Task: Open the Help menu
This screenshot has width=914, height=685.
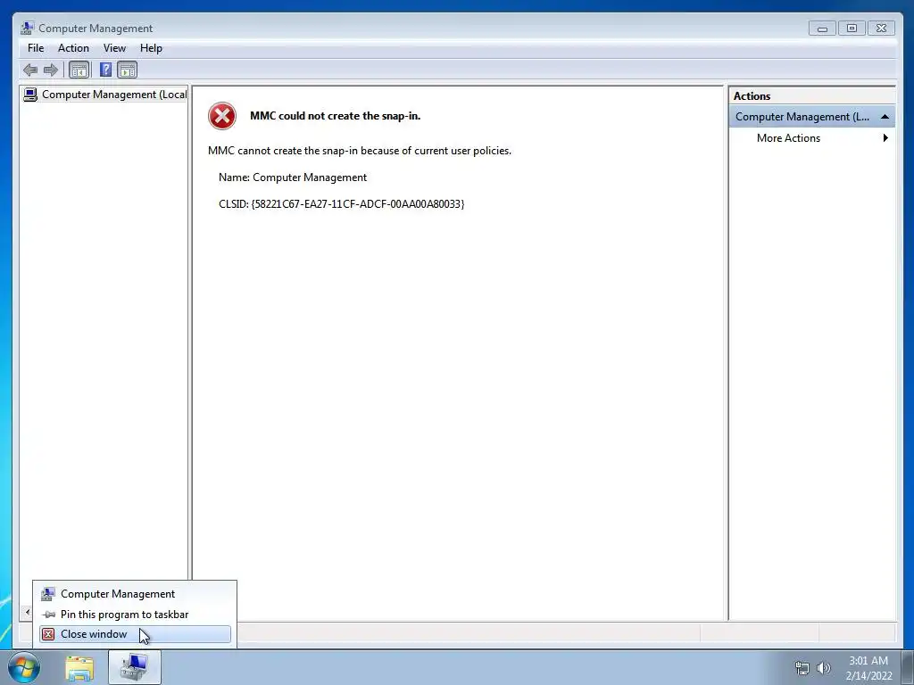Action: [x=151, y=48]
